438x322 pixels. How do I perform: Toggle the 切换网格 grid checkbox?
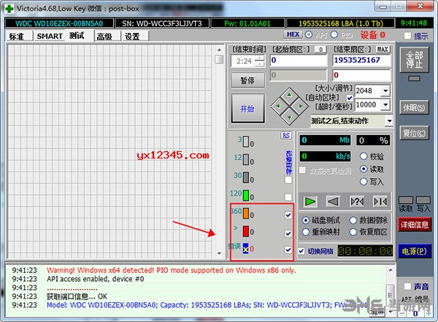pyautogui.click(x=301, y=251)
